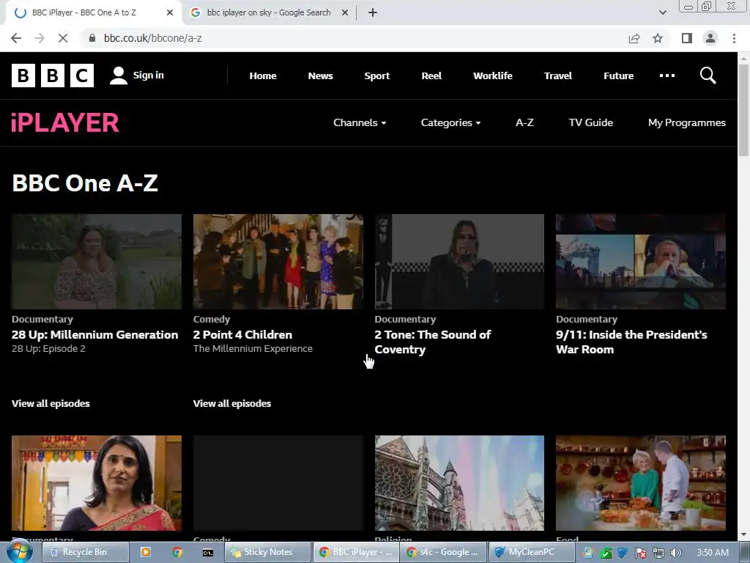
Task: Open the Chrome profile avatar
Action: click(710, 38)
